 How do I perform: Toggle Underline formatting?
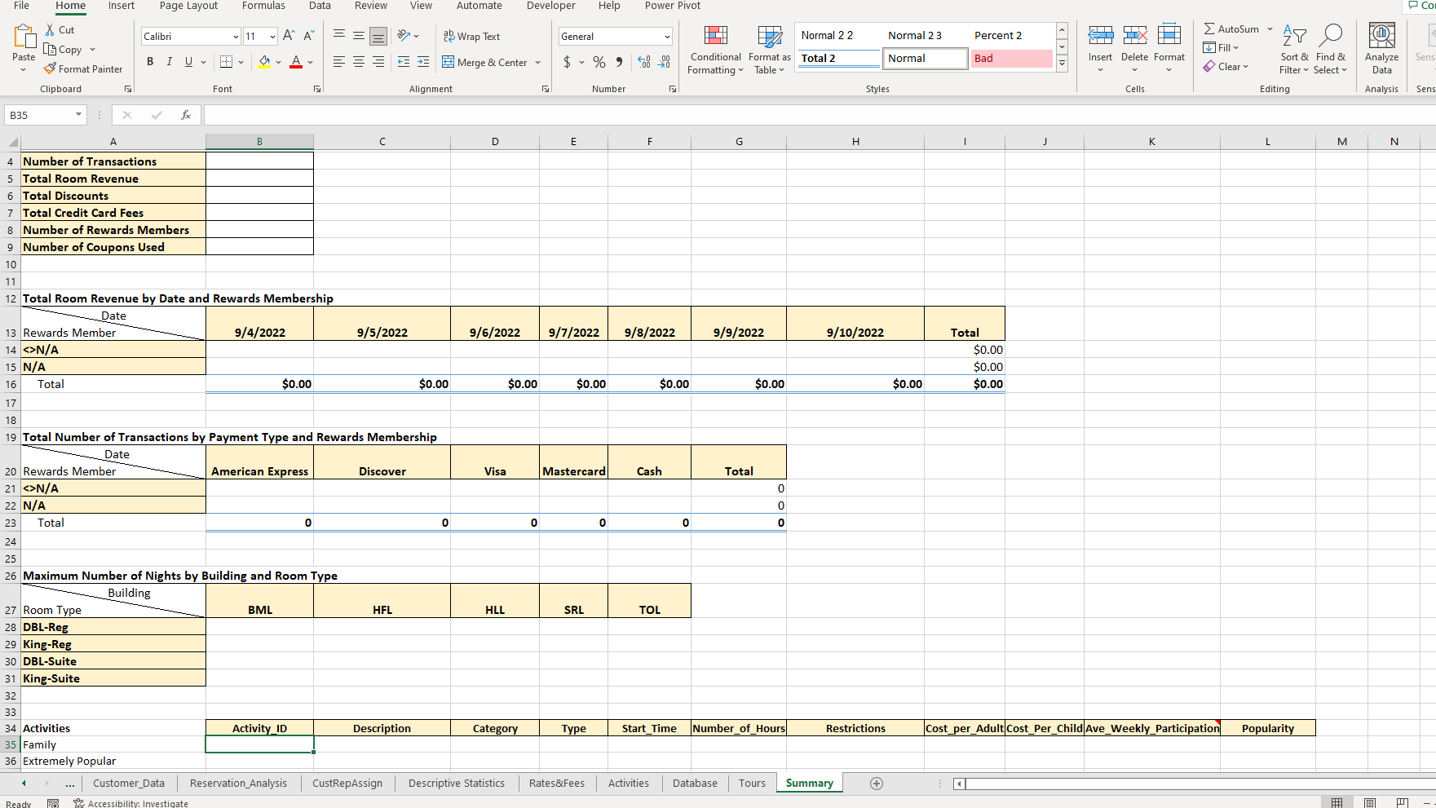(189, 62)
